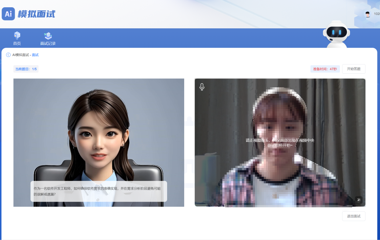Screen dimensions: 380x240
Task: Click the 退出面试 button
Action: point(353,216)
